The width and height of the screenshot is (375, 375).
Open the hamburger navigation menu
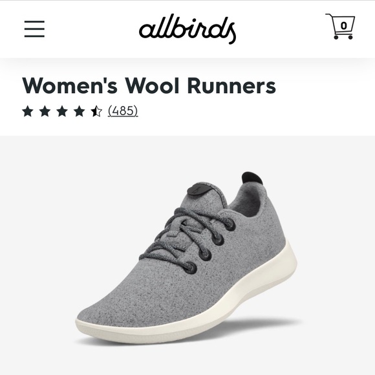pos(34,29)
